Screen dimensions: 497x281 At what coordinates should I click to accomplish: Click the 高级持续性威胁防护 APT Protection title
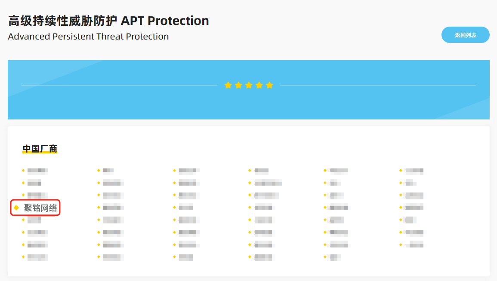pyautogui.click(x=108, y=21)
